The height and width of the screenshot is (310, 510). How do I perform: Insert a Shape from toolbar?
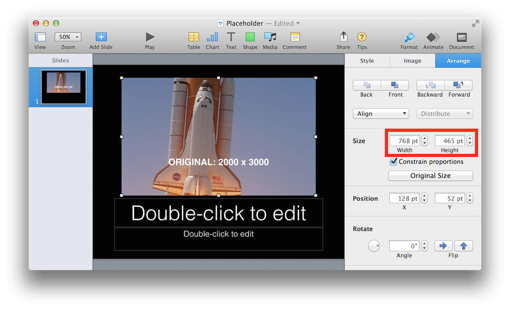[250, 37]
